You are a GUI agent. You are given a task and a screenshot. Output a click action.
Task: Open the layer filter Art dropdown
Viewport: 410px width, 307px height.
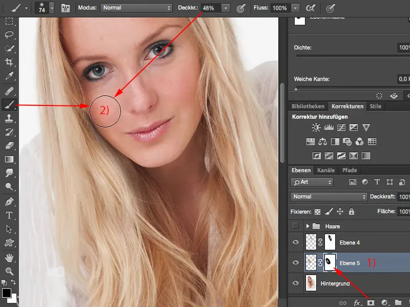312,182
